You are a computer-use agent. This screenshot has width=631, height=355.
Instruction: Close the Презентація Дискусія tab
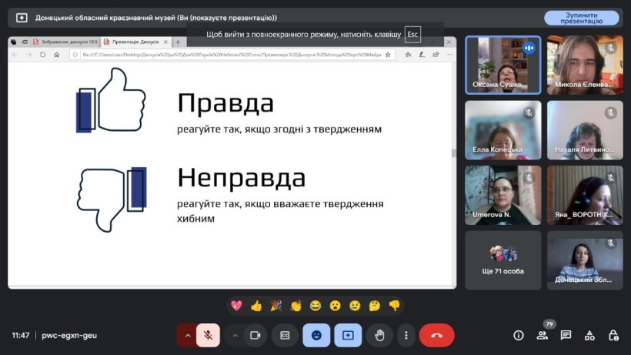click(165, 42)
